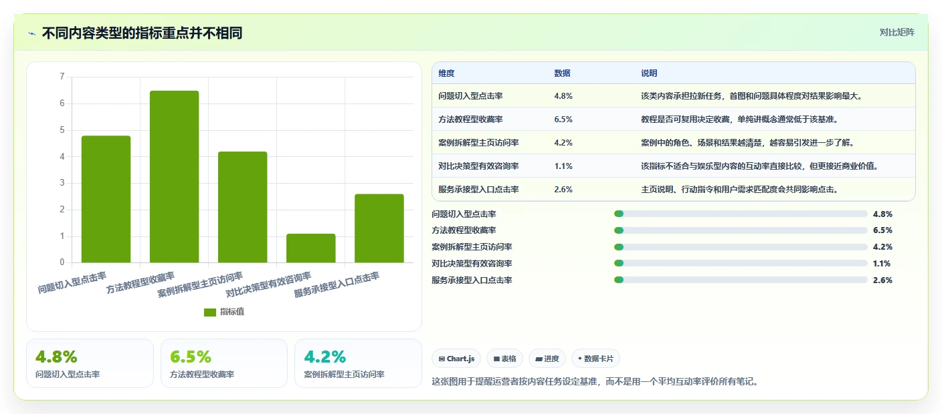Click the 方法教程型收藏率 progress bar

[x=741, y=230]
